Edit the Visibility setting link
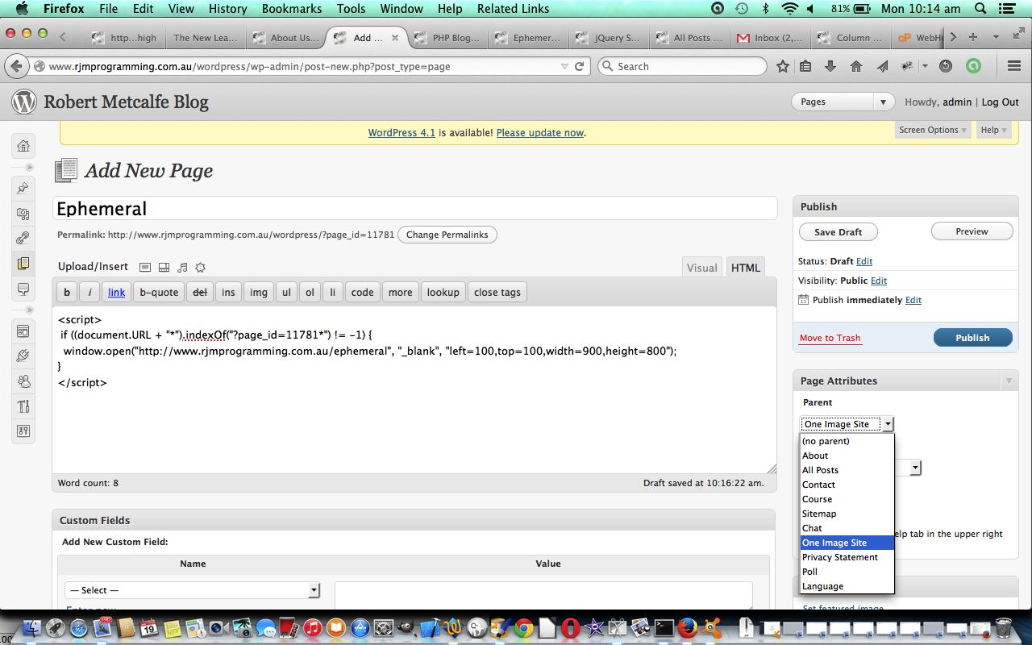Screen dimensions: 1032x645 (x=879, y=281)
